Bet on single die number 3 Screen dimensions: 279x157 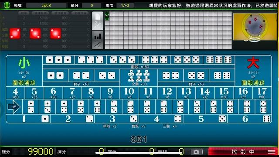(117, 119)
